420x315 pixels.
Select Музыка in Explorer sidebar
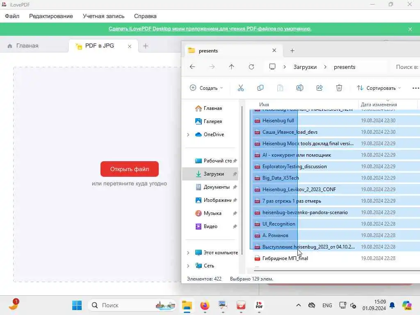click(210, 213)
